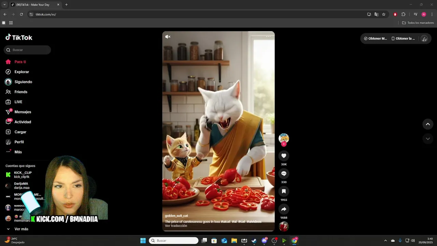Open the creator avatar beside the video
437x246 pixels.
pyautogui.click(x=284, y=138)
